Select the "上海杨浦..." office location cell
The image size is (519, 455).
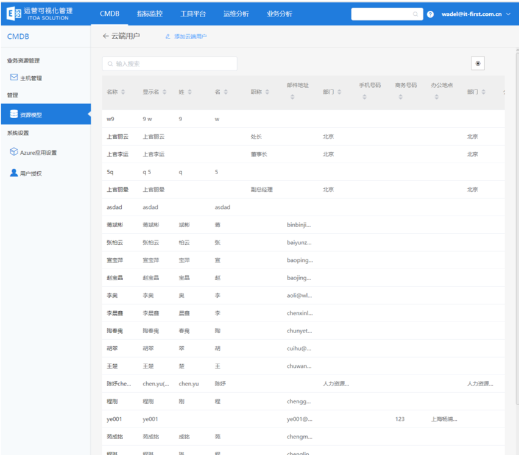444,419
